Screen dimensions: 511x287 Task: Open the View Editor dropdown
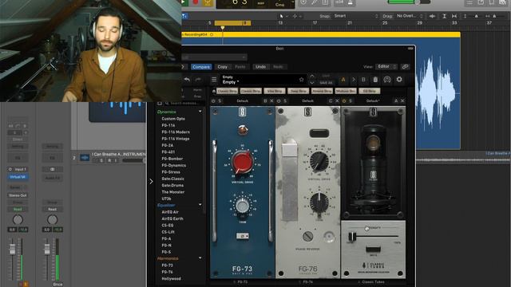(x=386, y=67)
